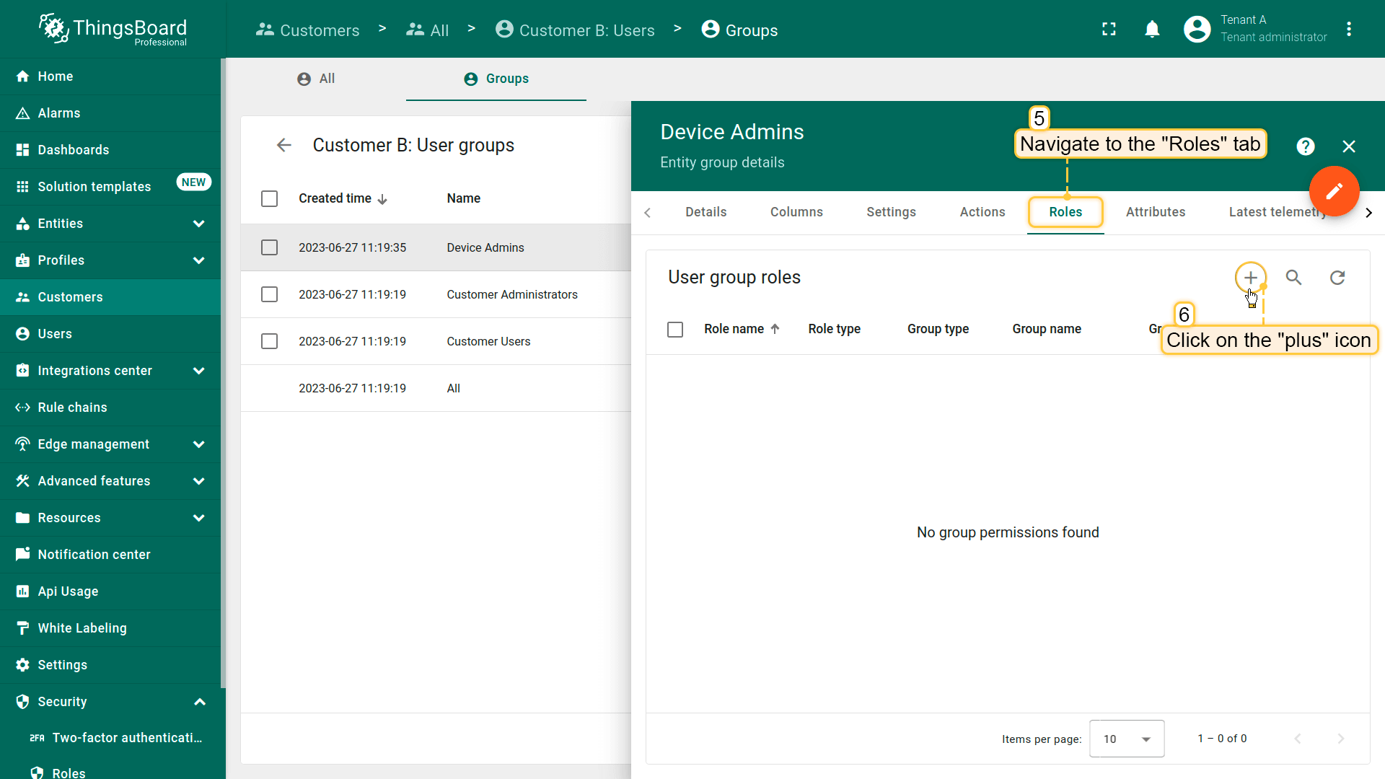
Task: Select the Customer Administrators checkbox
Action: click(269, 294)
